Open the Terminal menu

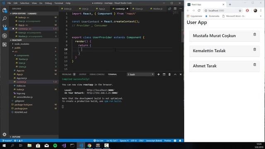pyautogui.click(x=59, y=3)
